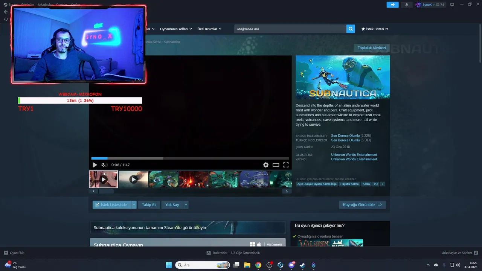Seek along the trailer progress bar
The height and width of the screenshot is (271, 482).
(190, 158)
